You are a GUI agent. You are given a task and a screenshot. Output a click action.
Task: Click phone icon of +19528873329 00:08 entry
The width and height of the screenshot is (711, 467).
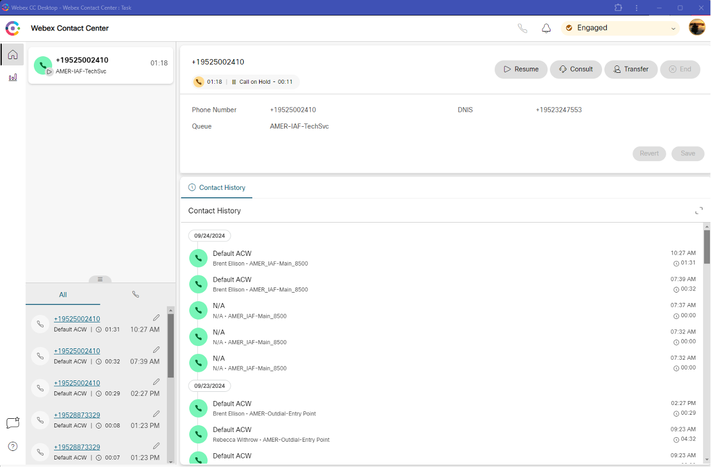40,421
